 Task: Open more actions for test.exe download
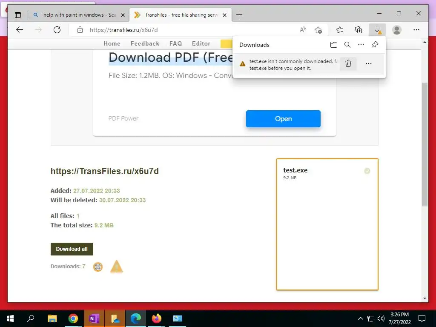click(369, 63)
